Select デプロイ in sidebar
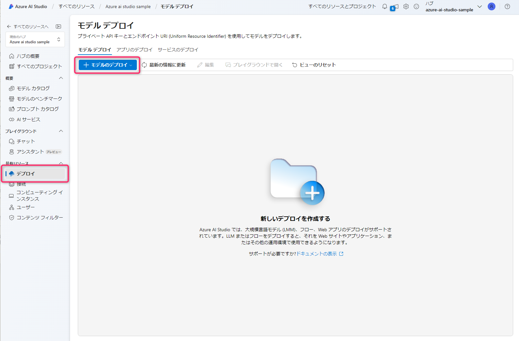This screenshot has width=519, height=341. pyautogui.click(x=35, y=174)
